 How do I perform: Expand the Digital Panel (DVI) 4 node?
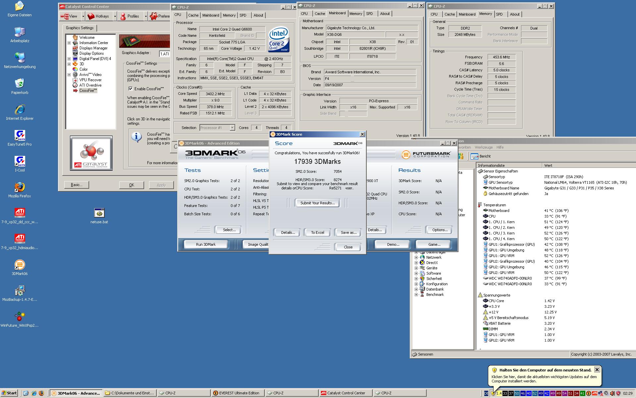tap(69, 59)
